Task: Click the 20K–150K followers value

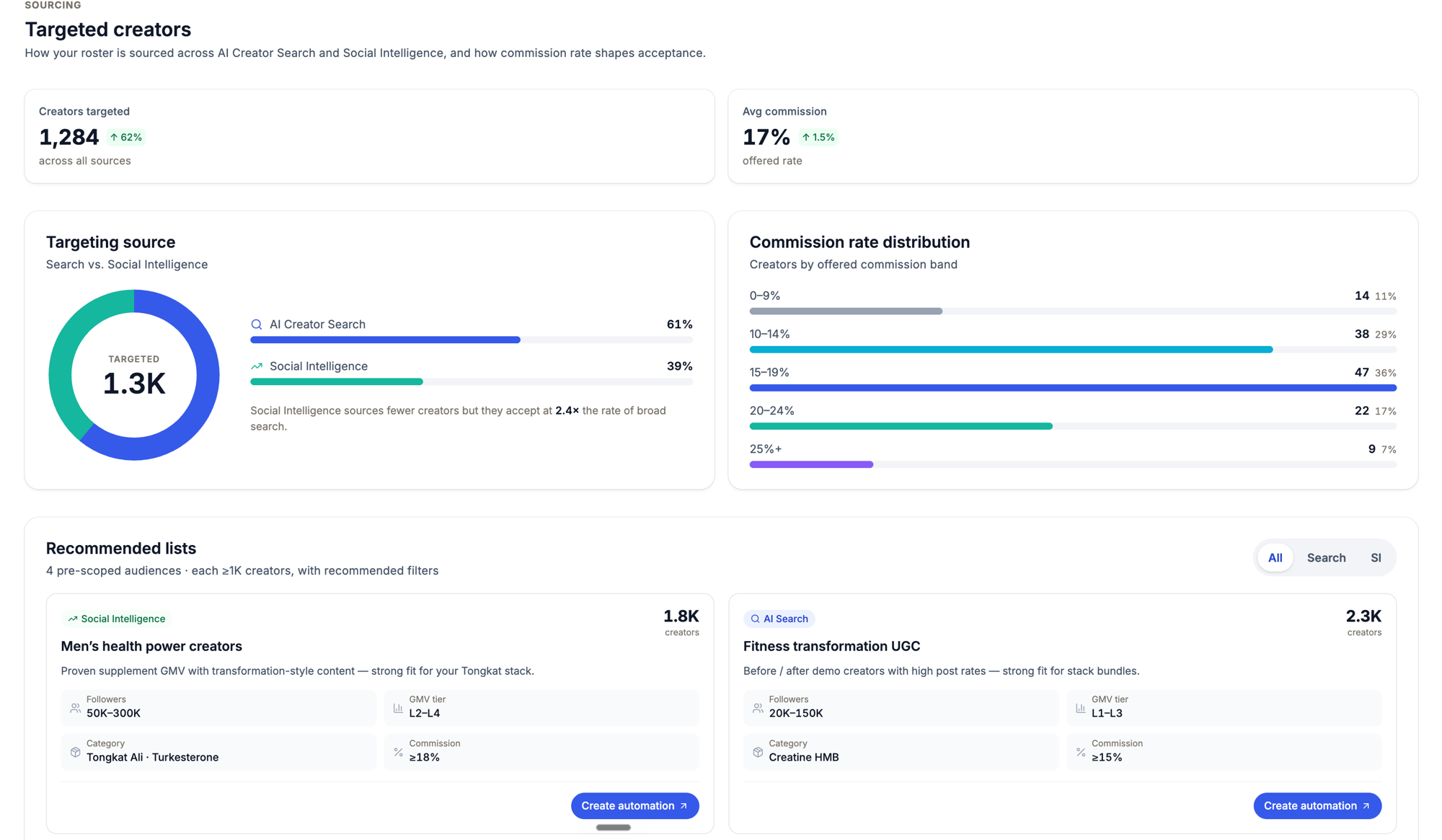Action: [x=796, y=713]
